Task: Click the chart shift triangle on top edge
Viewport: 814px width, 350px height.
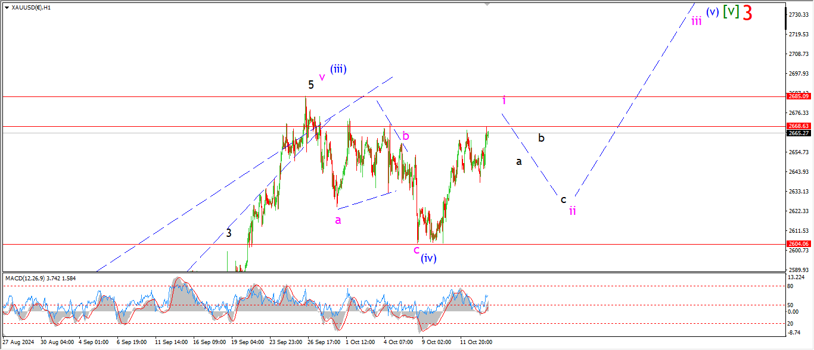Action: pos(488,4)
